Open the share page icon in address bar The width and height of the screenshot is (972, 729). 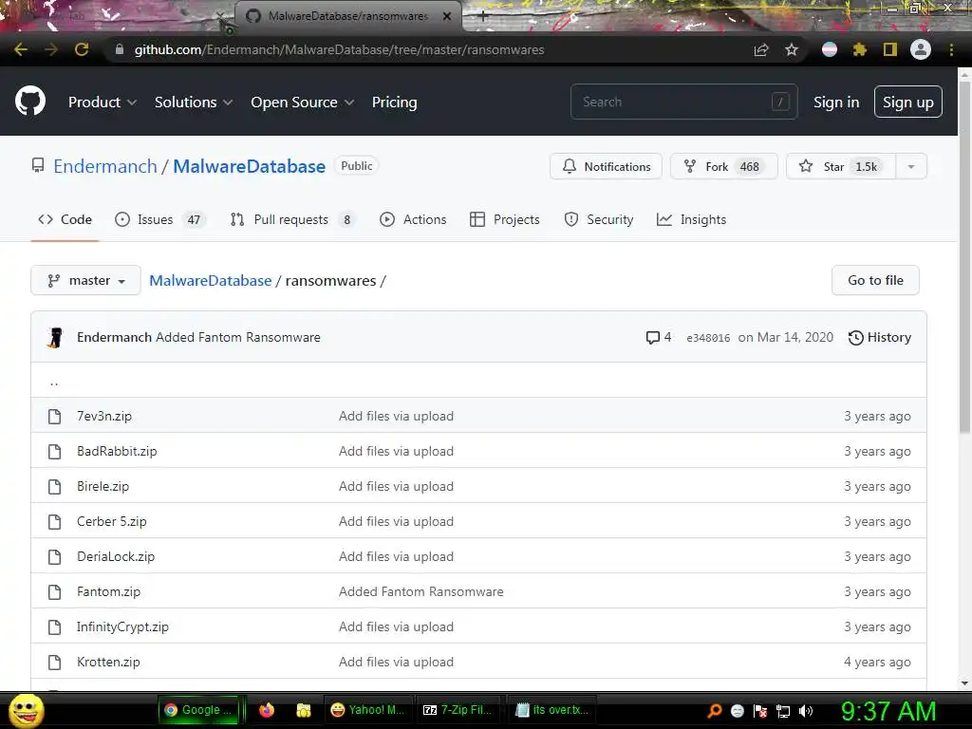coord(761,49)
